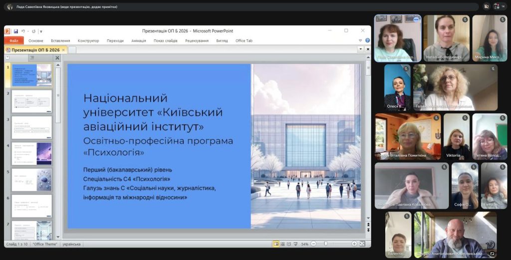Switch to Normal view in status bar
The width and height of the screenshot is (511, 260).
click(276, 244)
